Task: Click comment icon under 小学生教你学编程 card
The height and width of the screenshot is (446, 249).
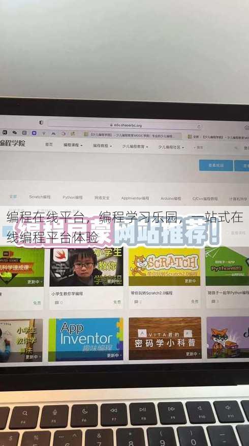Action: click(x=57, y=302)
